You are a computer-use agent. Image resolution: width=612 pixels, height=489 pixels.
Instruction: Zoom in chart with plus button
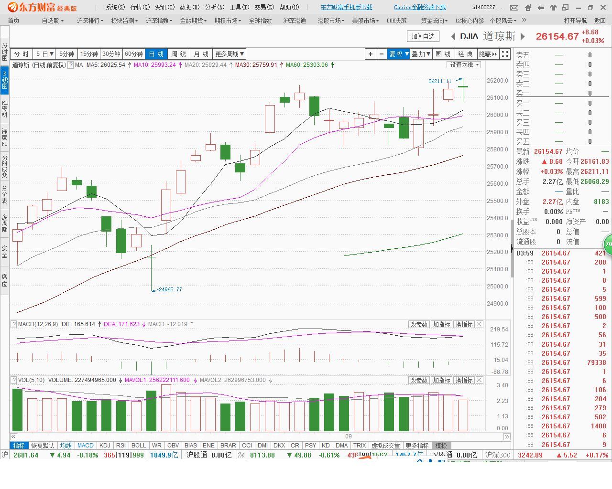tap(370, 54)
